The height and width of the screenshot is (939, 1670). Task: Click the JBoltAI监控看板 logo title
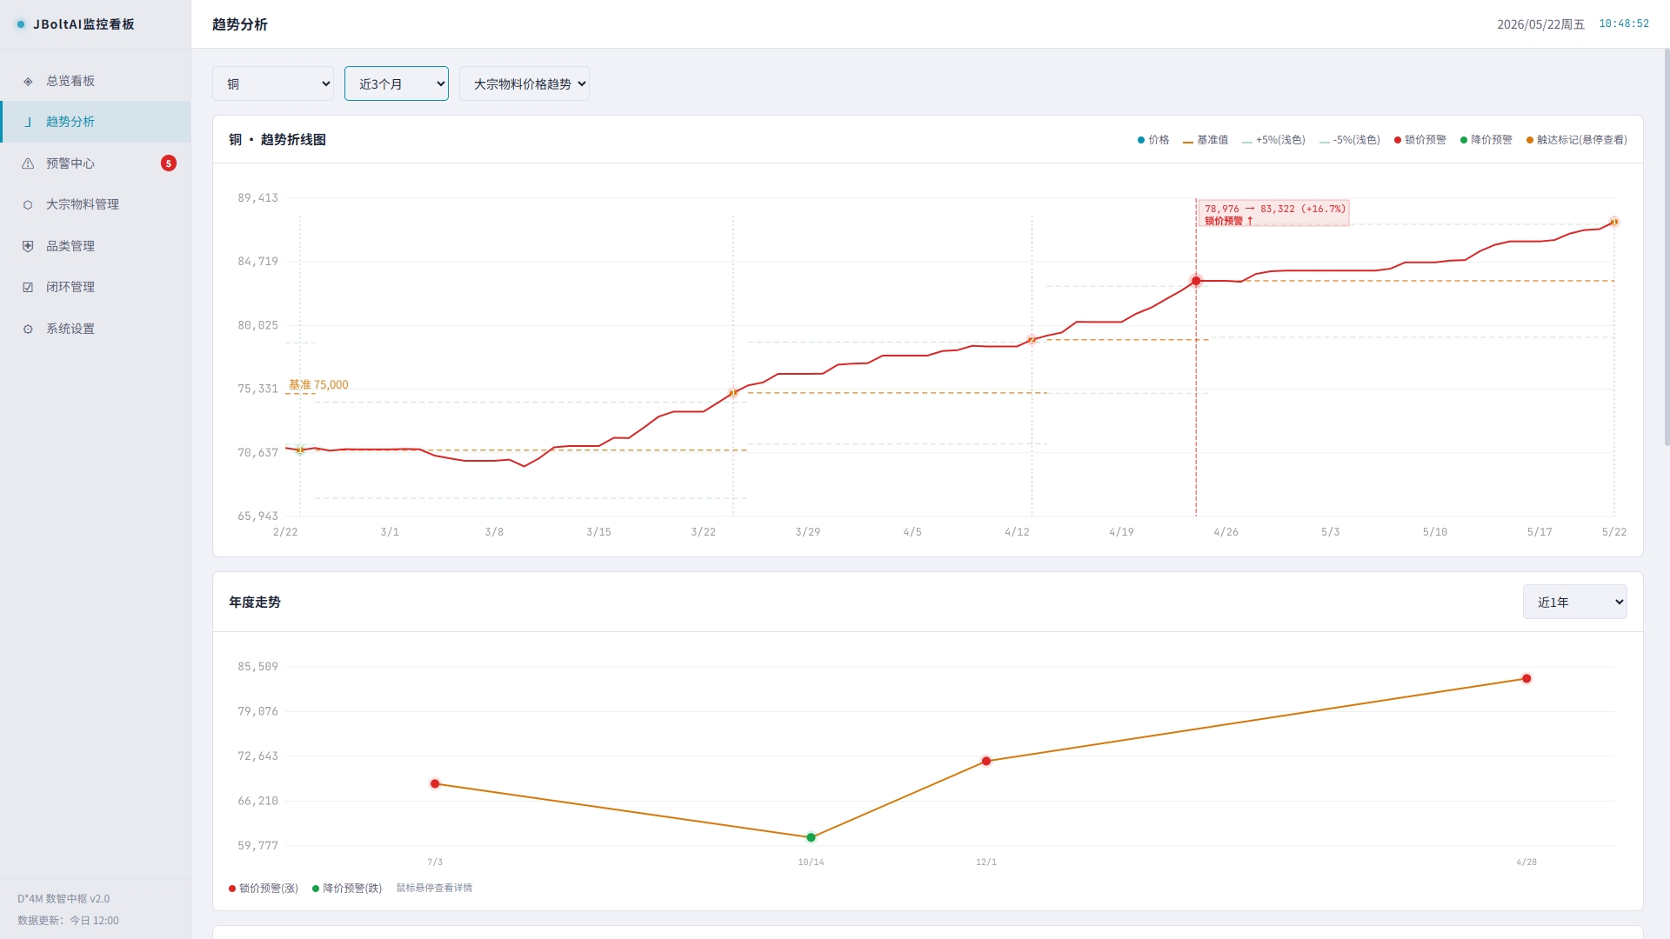pos(83,24)
